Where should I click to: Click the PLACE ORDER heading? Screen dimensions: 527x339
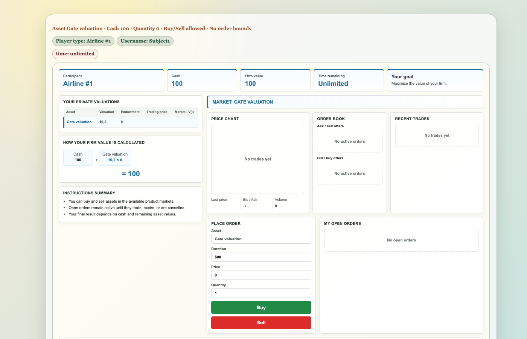click(226, 223)
